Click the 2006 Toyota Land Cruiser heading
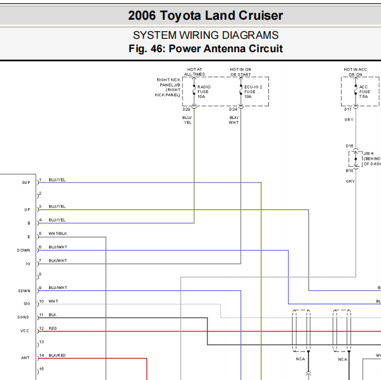Viewport: 381px width, 380px height. point(205,15)
